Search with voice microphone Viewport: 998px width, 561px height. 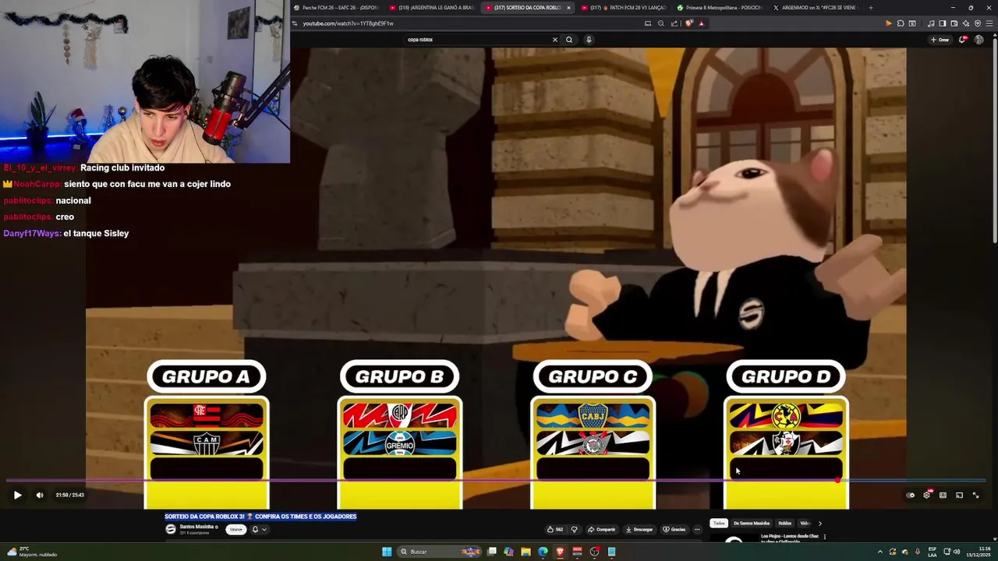(x=589, y=39)
